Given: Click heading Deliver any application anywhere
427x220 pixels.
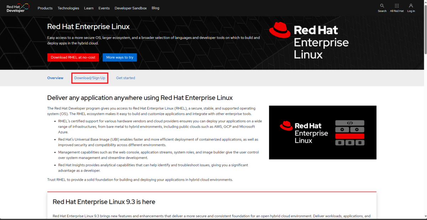Looking at the screenshot, I should point(140,98).
